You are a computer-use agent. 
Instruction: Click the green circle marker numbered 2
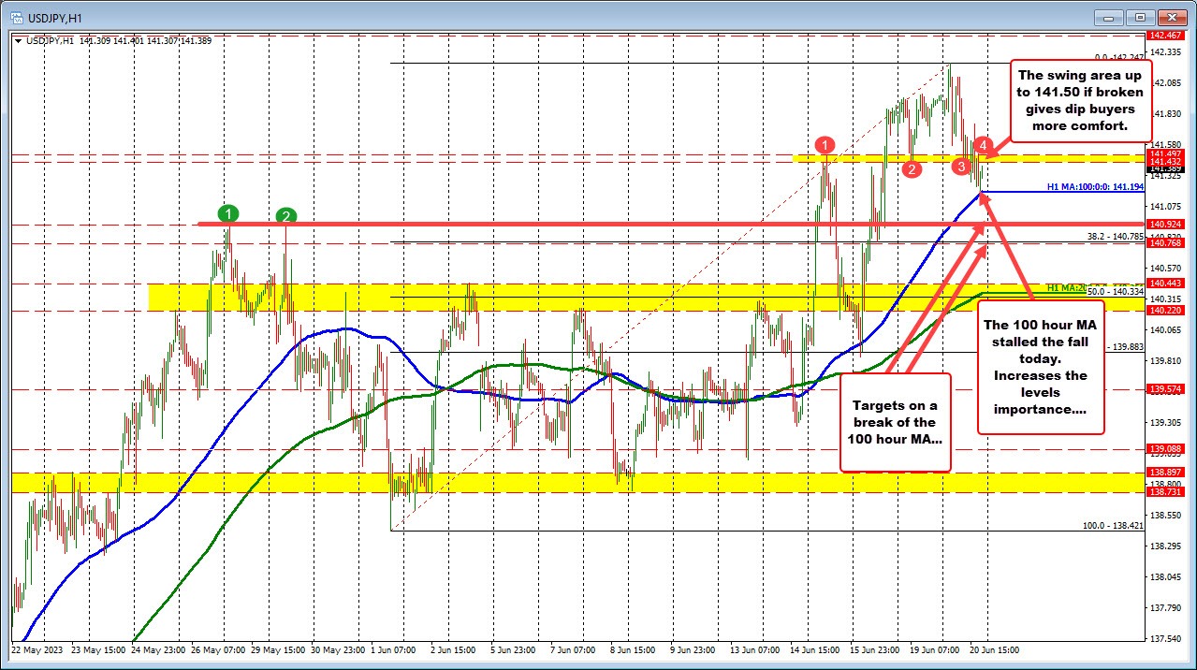click(x=286, y=216)
